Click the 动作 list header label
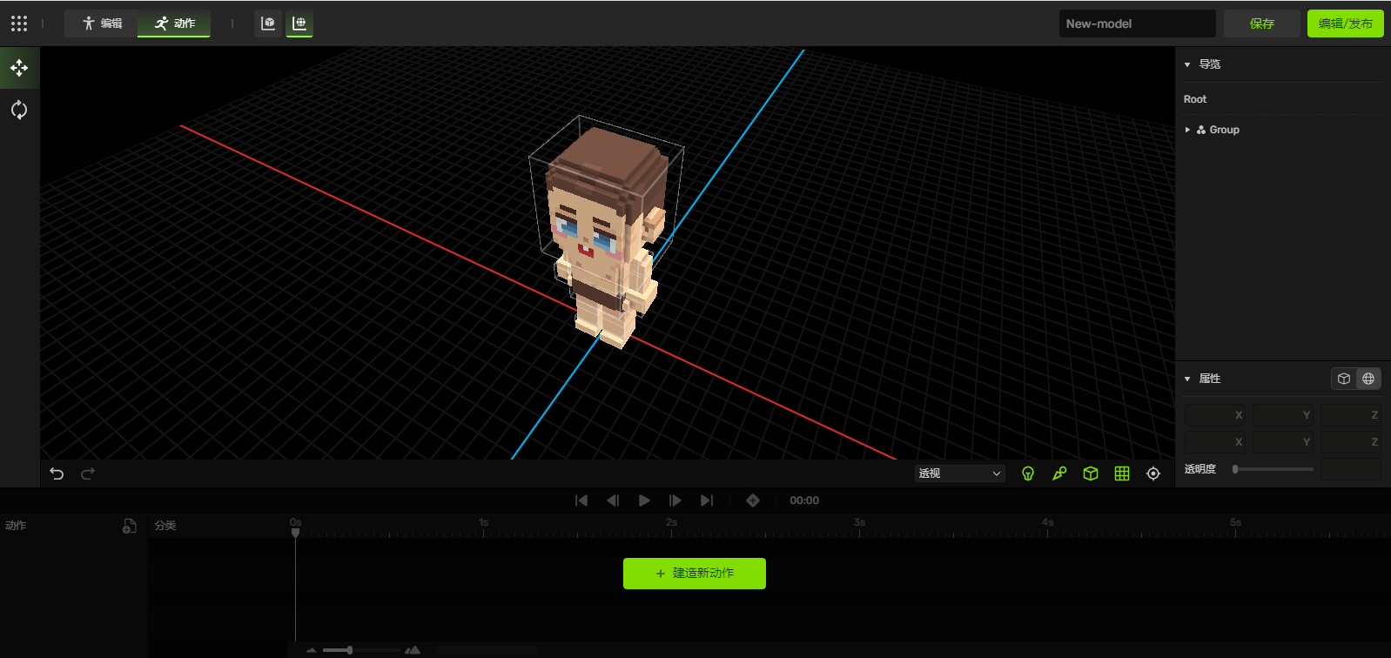This screenshot has width=1391, height=658. (x=16, y=526)
